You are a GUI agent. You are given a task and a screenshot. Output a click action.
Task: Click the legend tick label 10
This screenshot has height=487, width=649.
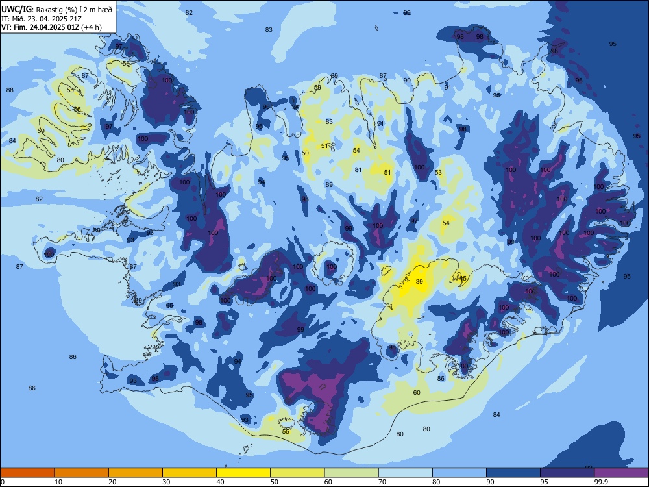[x=58, y=482]
